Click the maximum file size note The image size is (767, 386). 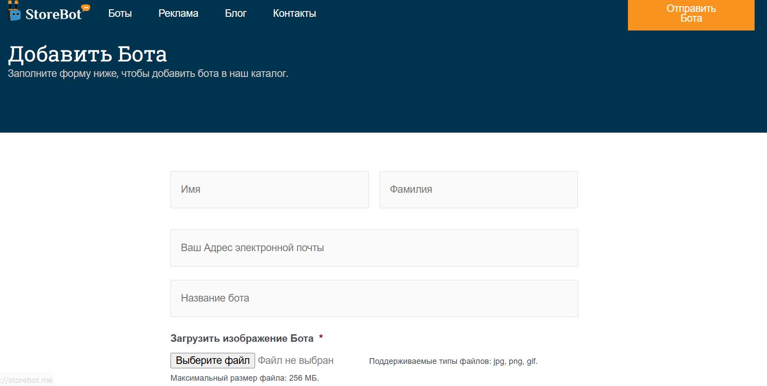(x=244, y=378)
